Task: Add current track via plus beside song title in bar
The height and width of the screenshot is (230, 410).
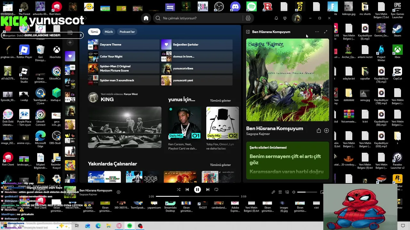Action: coord(119,192)
